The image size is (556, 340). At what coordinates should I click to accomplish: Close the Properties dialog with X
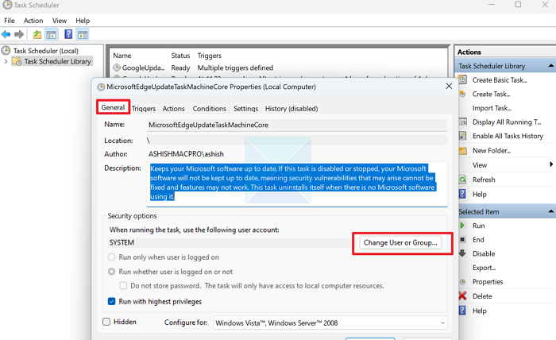(x=449, y=86)
